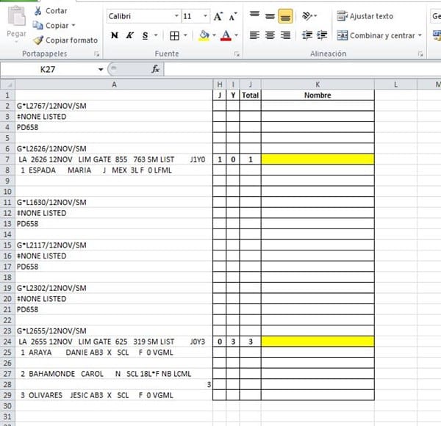Click the insert function fx icon

(x=156, y=69)
